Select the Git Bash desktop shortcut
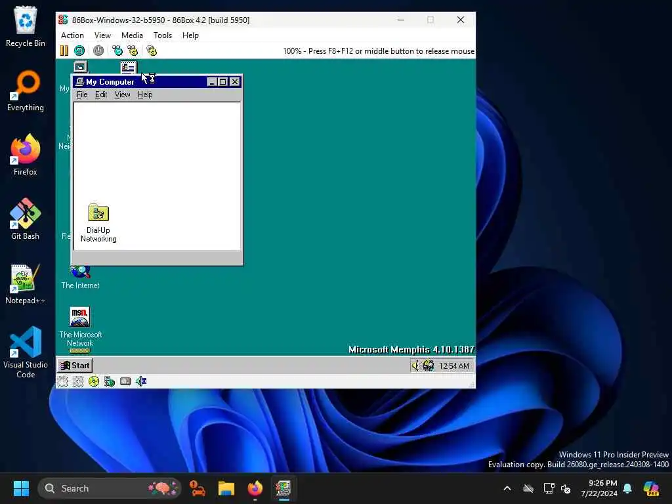The height and width of the screenshot is (504, 672). point(26,219)
